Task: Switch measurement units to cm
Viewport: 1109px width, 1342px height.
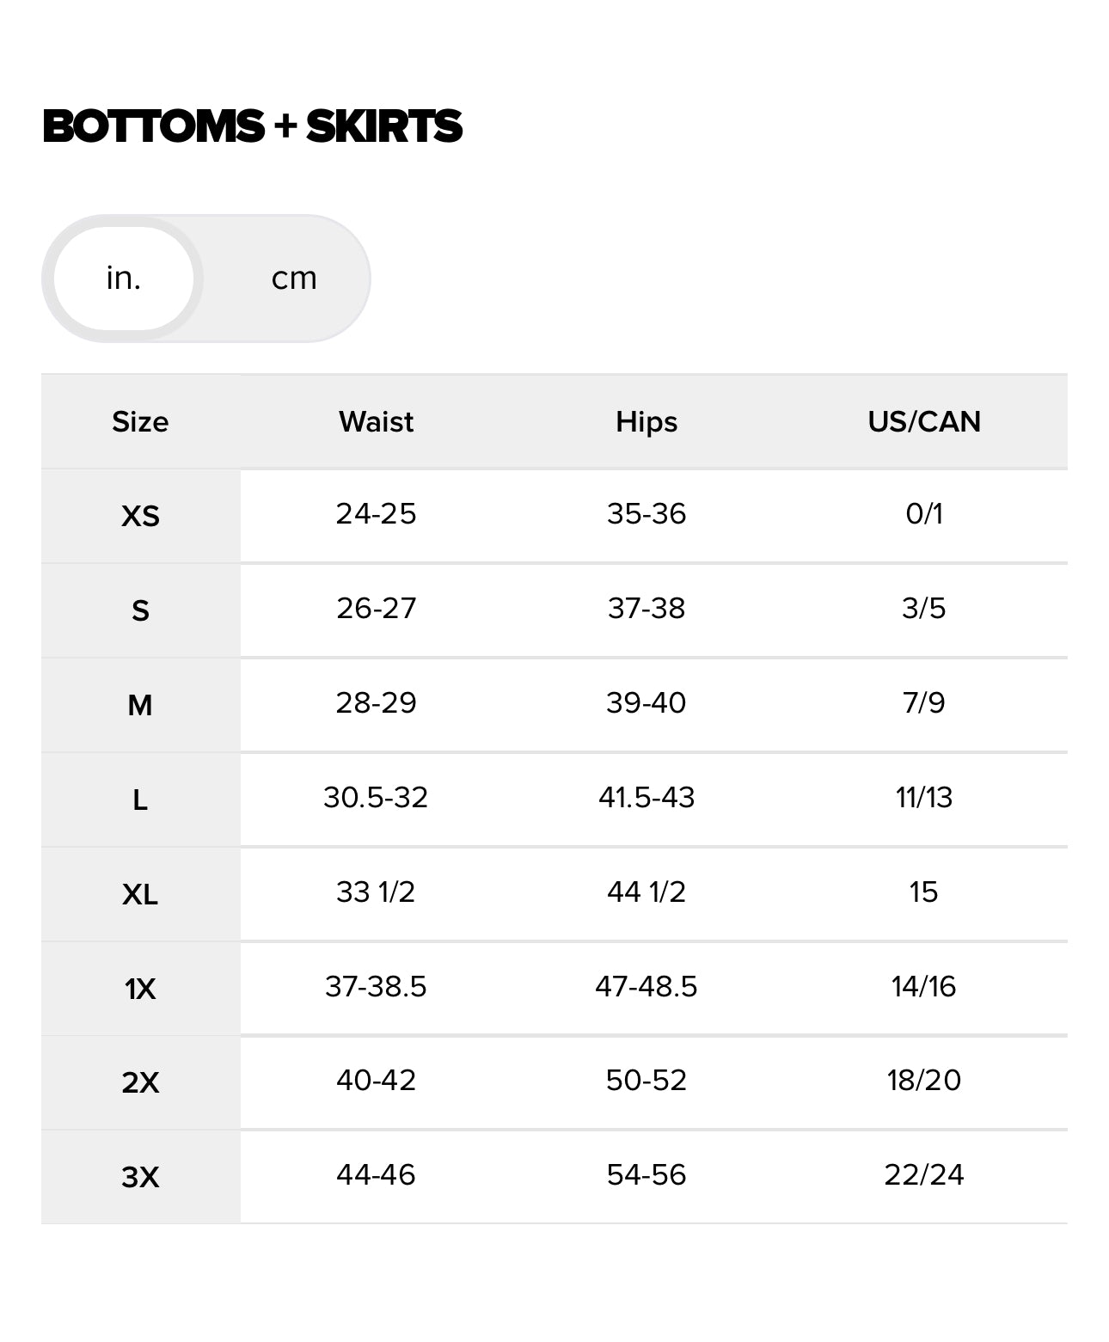Action: 294,279
